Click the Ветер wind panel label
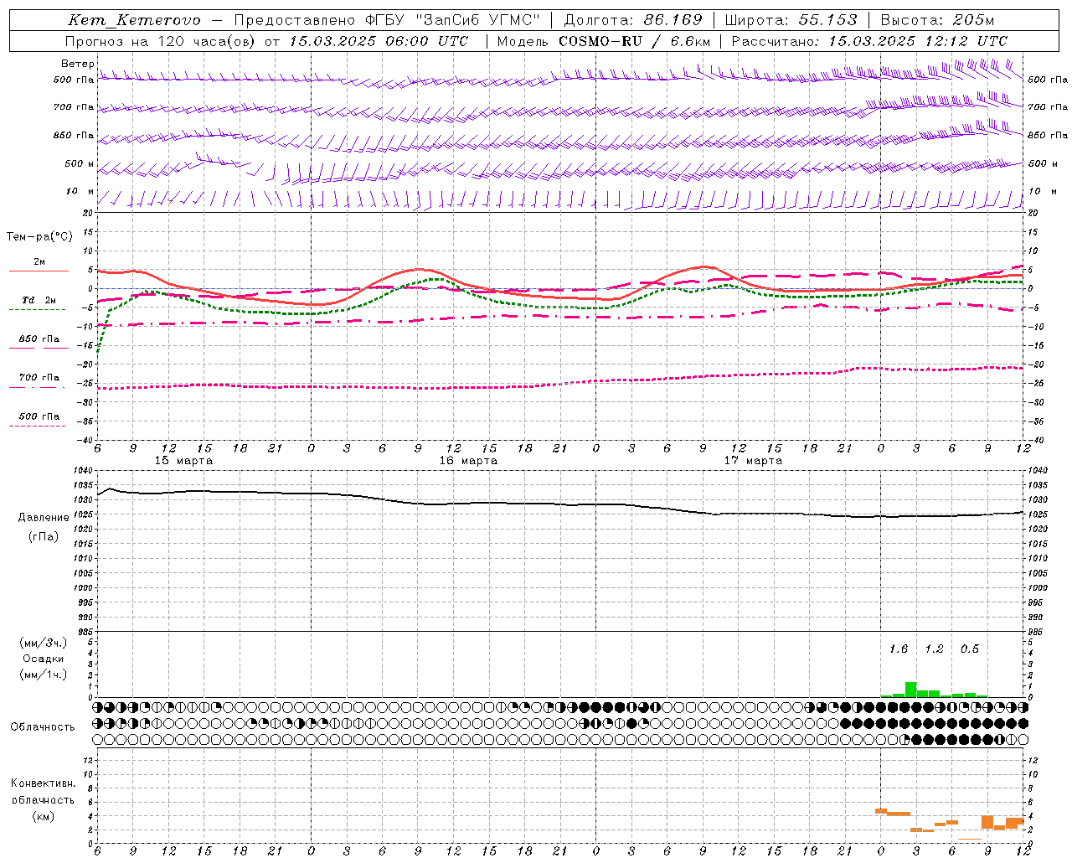1072x858 pixels. [x=77, y=64]
